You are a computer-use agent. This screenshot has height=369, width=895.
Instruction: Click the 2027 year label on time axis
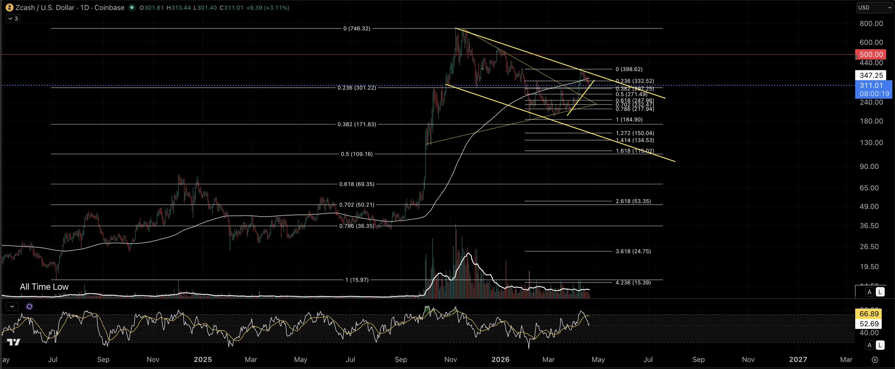click(x=798, y=359)
